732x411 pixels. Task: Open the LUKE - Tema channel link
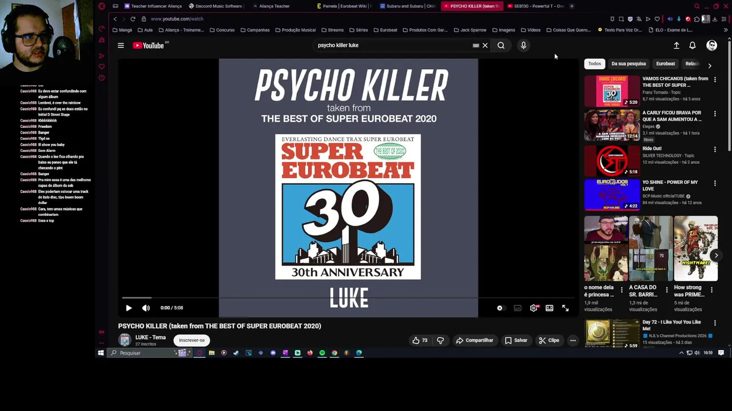coord(150,337)
